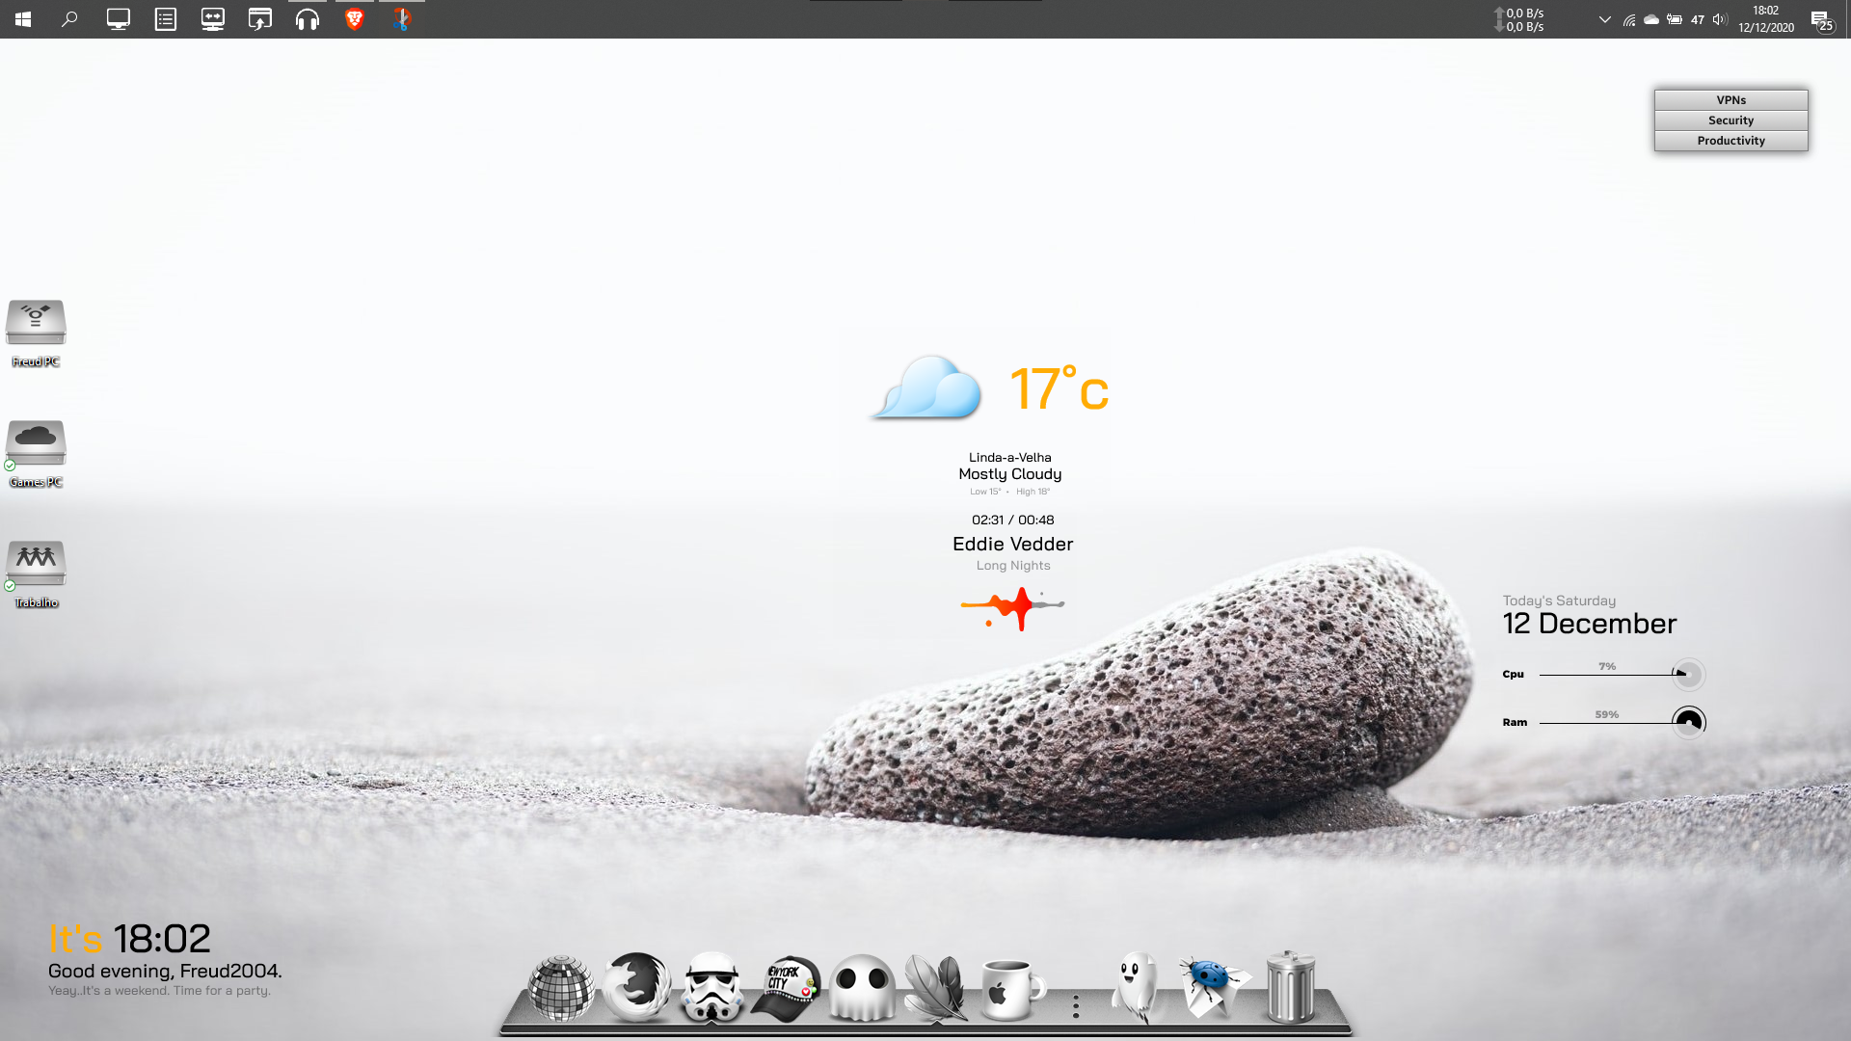Launch the Firefox globe dock icon

pyautogui.click(x=636, y=988)
